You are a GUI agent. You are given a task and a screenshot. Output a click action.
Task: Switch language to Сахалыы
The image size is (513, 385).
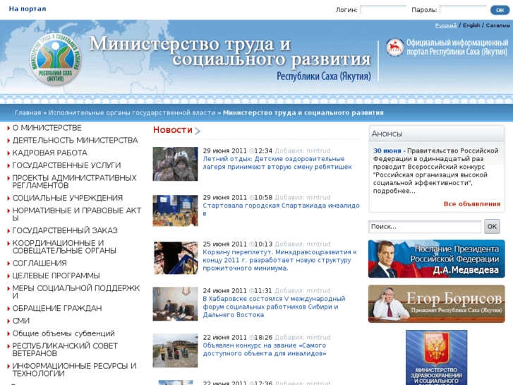point(498,25)
